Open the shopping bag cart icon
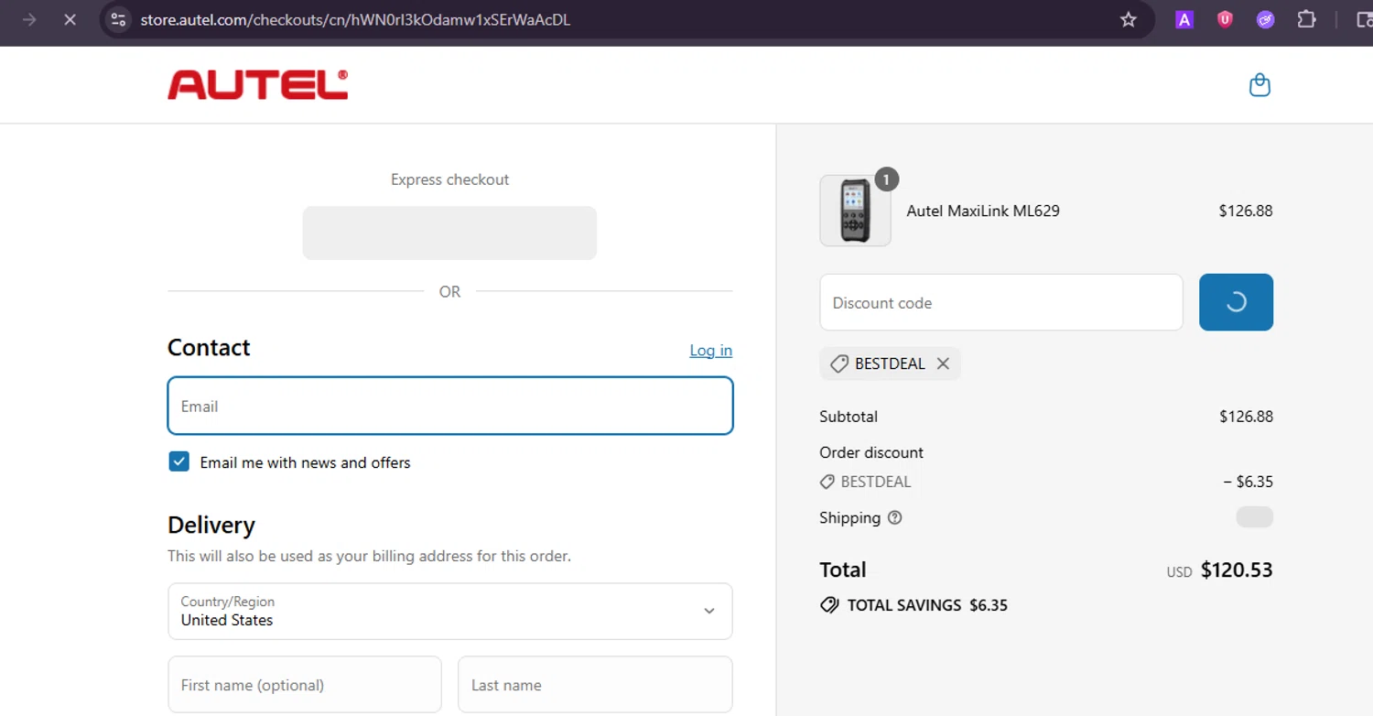Viewport: 1373px width, 716px height. (1259, 85)
